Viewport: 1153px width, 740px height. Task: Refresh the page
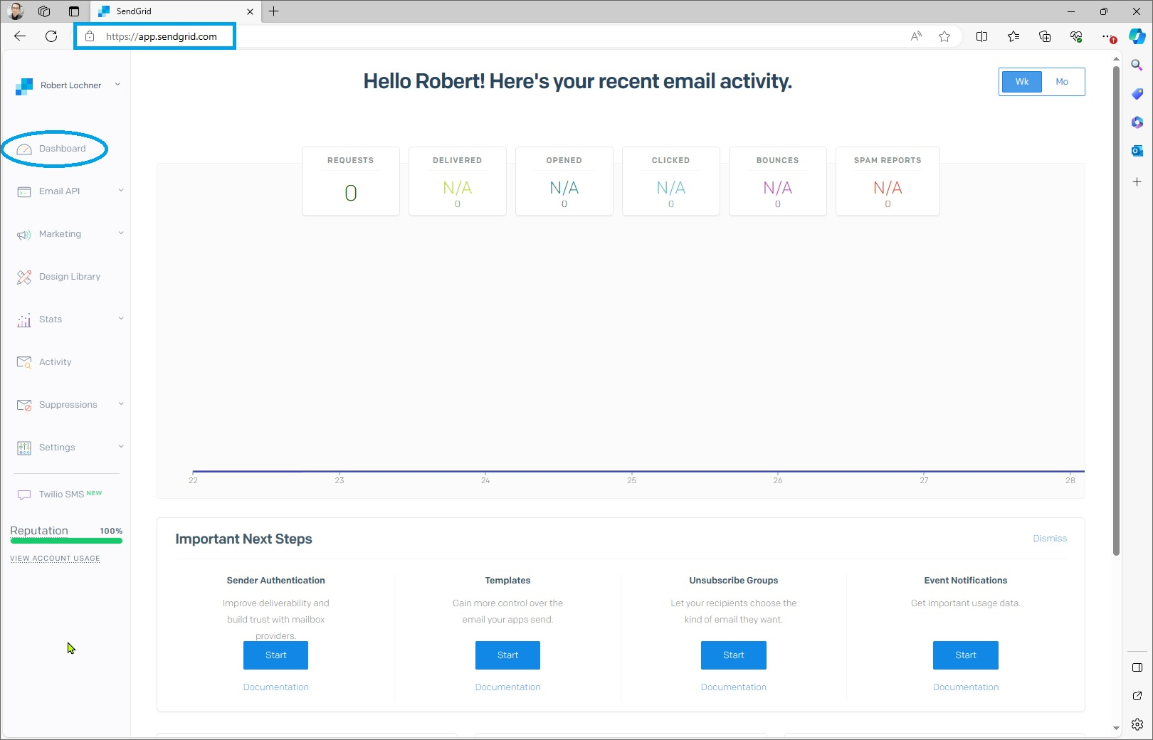(51, 36)
